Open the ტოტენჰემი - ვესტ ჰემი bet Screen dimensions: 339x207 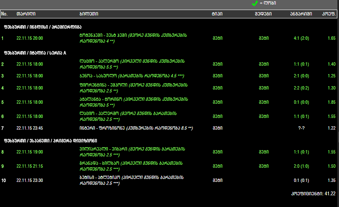(x=133, y=38)
